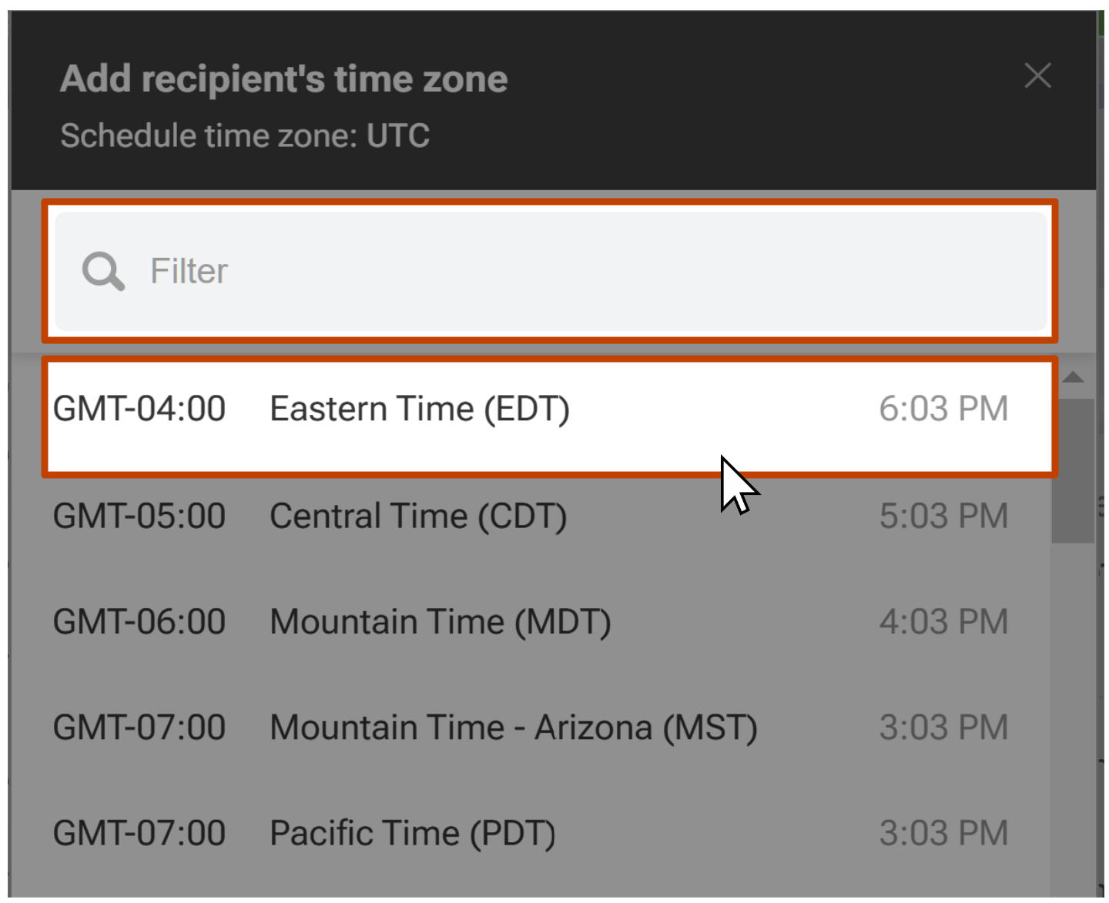
Task: Close the Add recipient's time zone dialog
Action: coord(1037,75)
